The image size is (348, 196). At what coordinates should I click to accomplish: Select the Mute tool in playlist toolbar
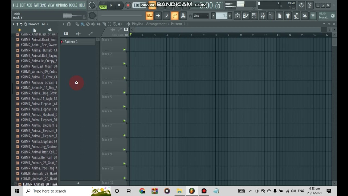point(93,24)
